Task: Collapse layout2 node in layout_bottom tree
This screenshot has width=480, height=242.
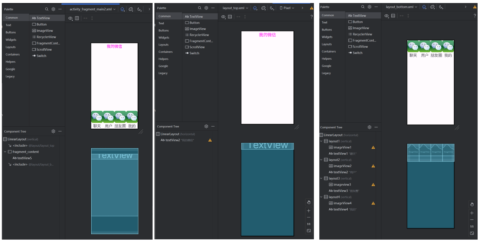Action: [x=321, y=160]
